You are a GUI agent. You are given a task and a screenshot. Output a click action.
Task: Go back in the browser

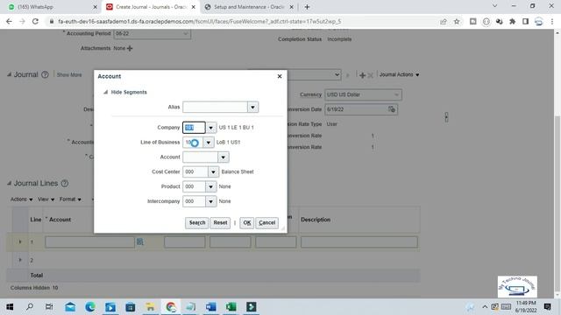9,21
